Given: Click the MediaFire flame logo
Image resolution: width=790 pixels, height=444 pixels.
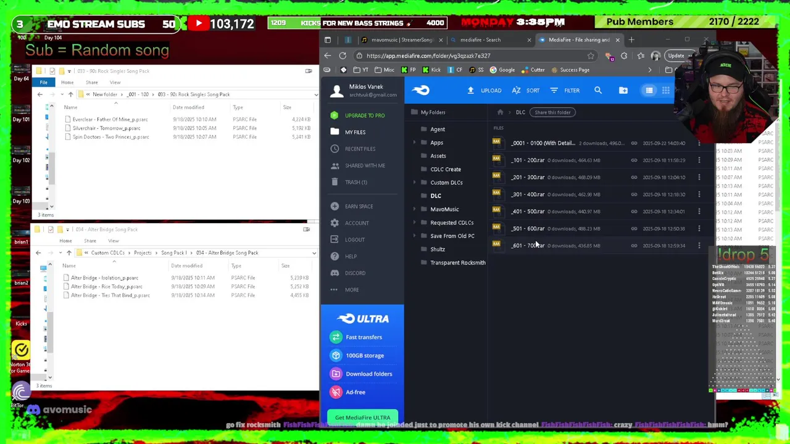Looking at the screenshot, I should [x=421, y=91].
